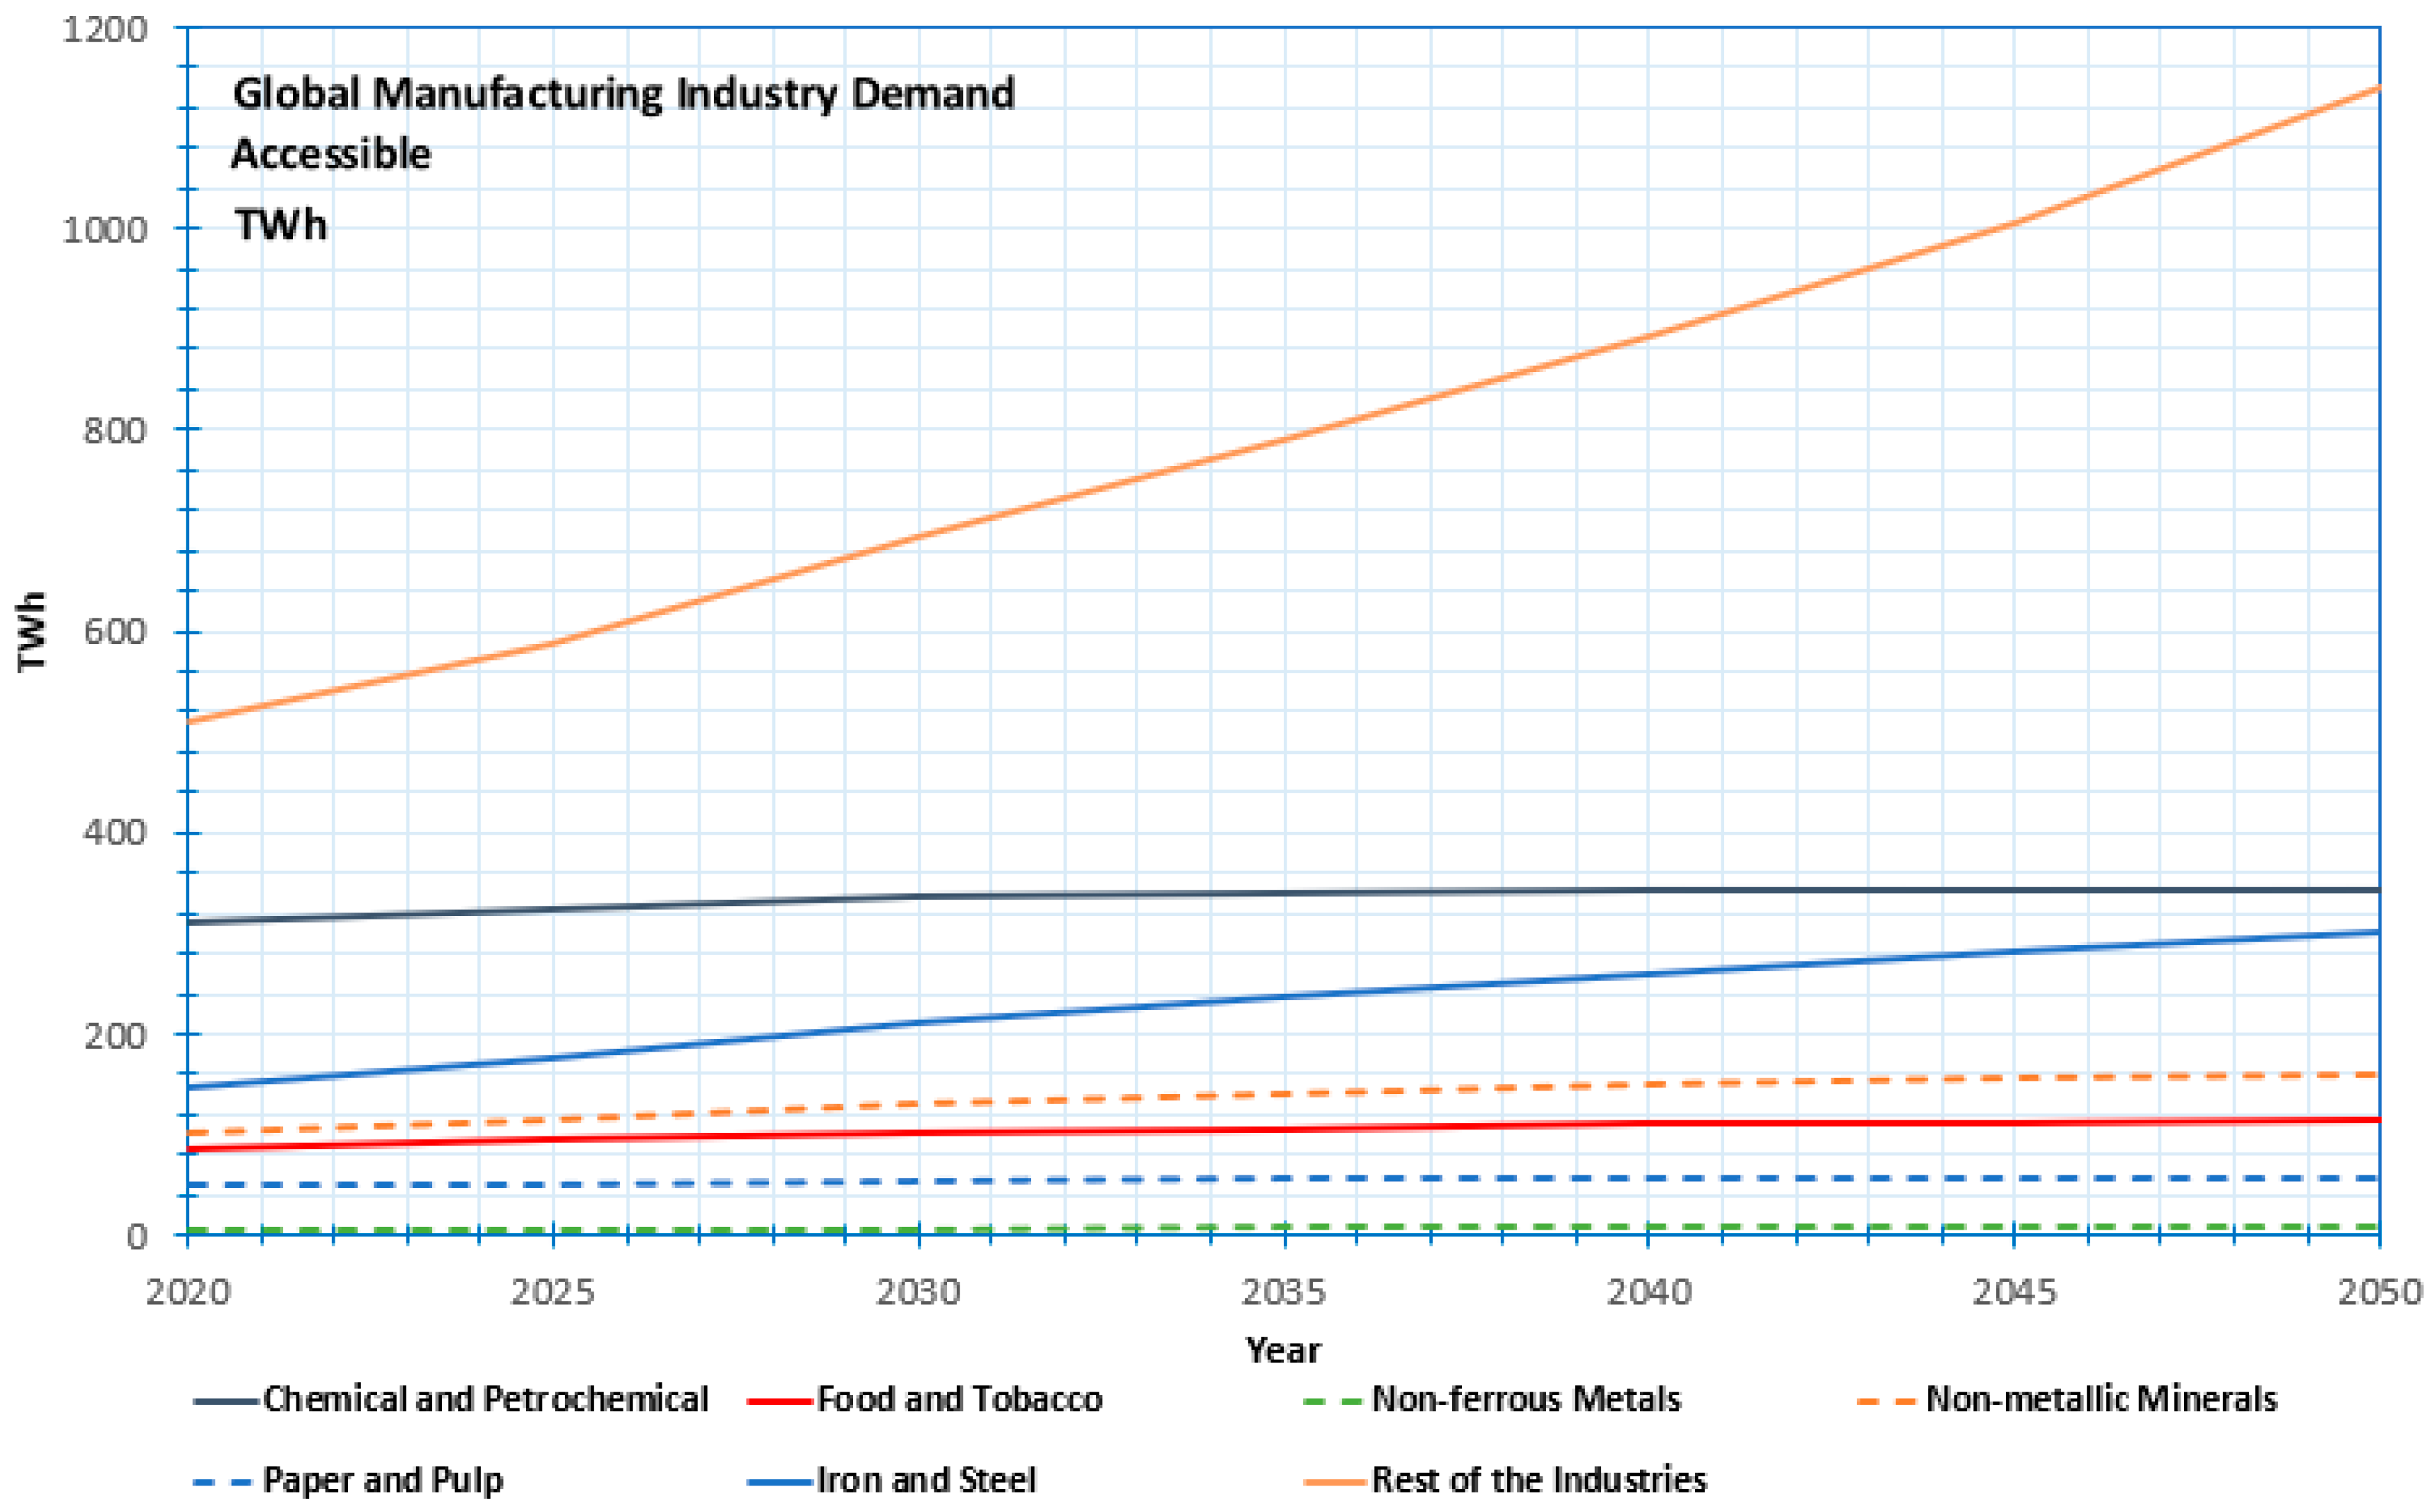Click the Iron and Steel legend label
Screen dimensions: 2436x1512
(925, 1479)
